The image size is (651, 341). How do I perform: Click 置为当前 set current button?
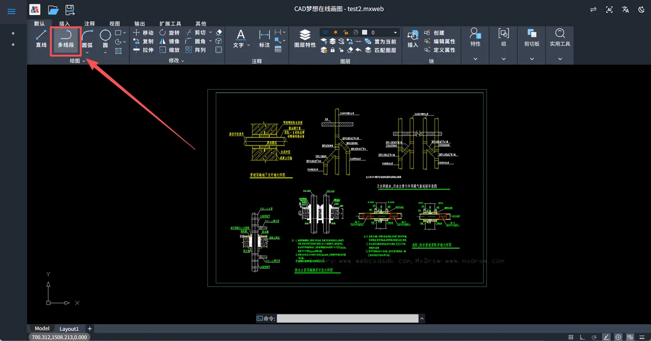[x=380, y=41]
